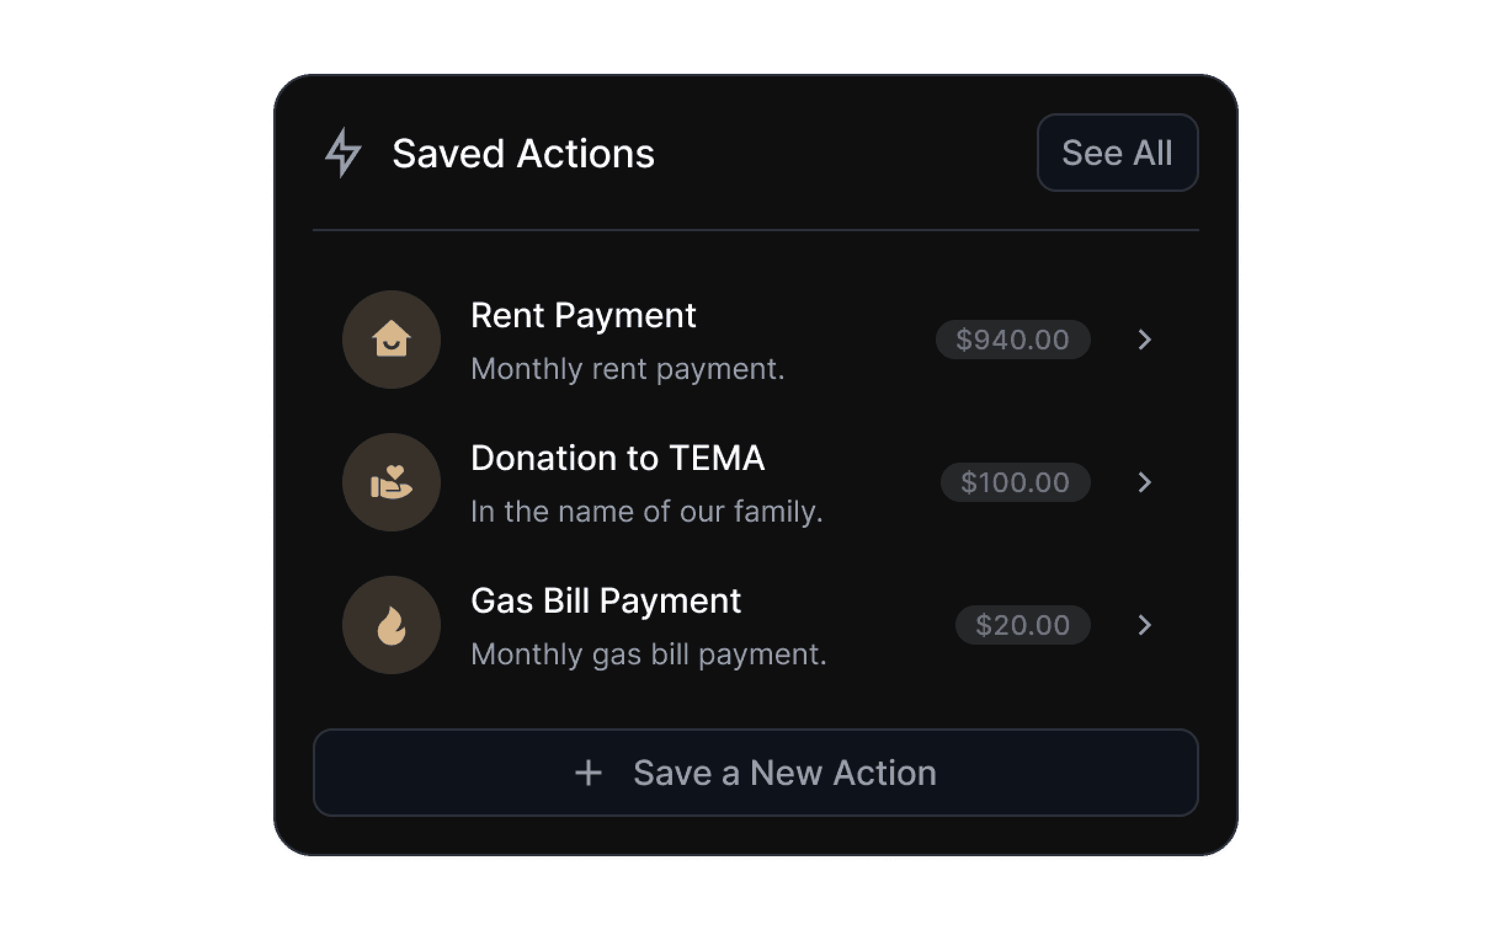Expand the chevron next to Gas Bill Payment
The height and width of the screenshot is (935, 1512).
(1146, 625)
